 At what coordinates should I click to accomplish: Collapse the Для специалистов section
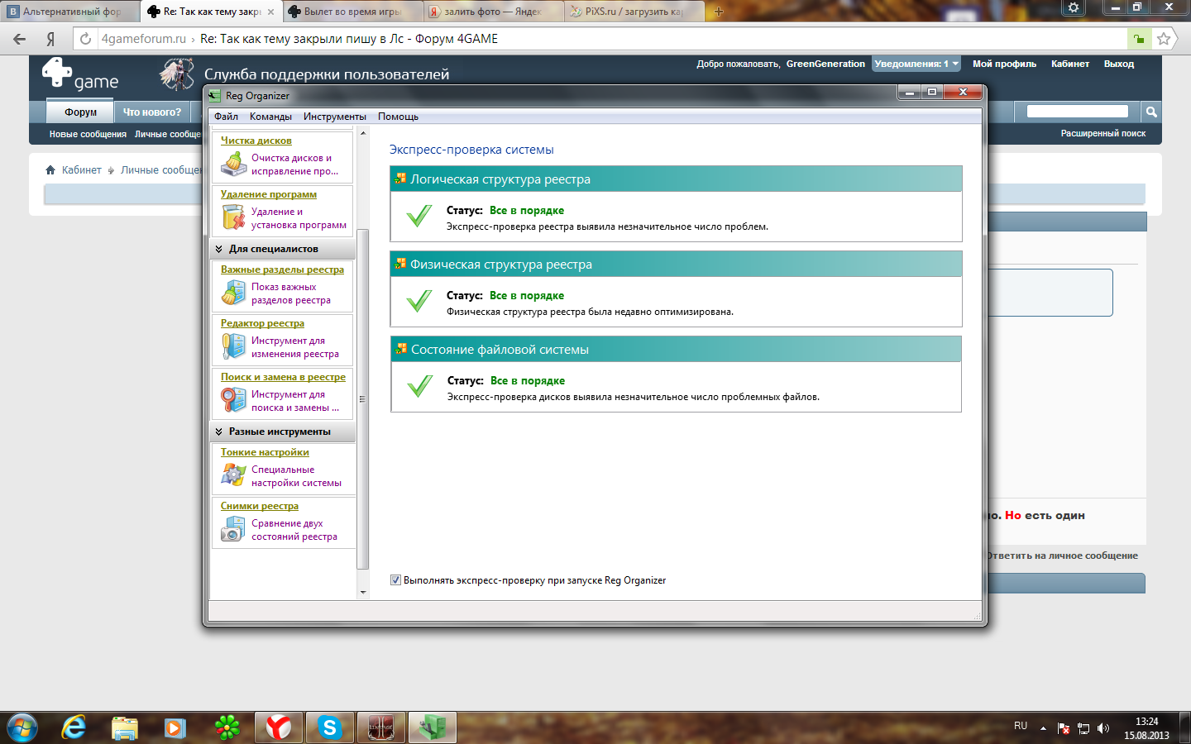[218, 249]
